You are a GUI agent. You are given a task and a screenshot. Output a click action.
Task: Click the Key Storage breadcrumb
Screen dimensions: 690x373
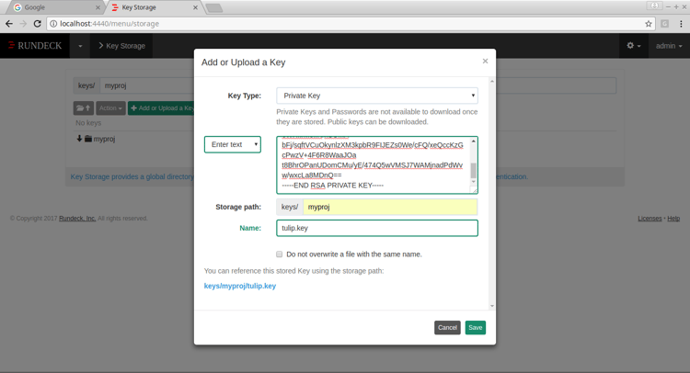point(121,46)
